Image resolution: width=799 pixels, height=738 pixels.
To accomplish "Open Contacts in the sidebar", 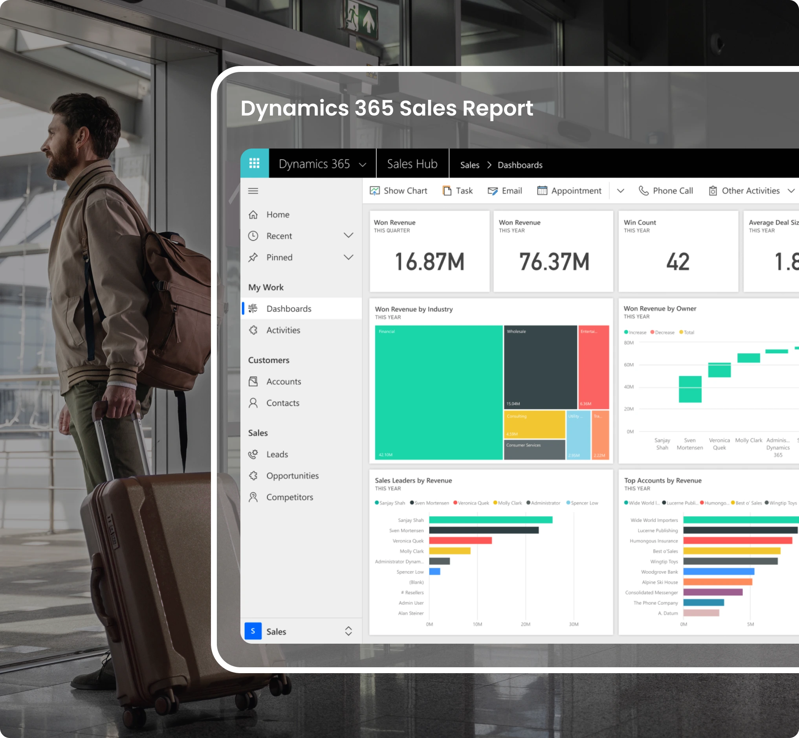I will click(x=301, y=403).
